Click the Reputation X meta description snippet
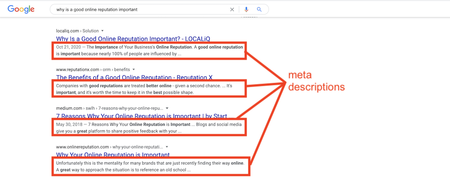The image size is (450, 180). coord(149,89)
